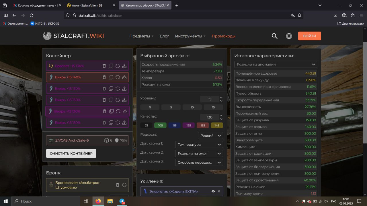
Task: Click the list-all-tabs chevron in the tab bar
Action: pyautogui.click(x=320, y=5)
